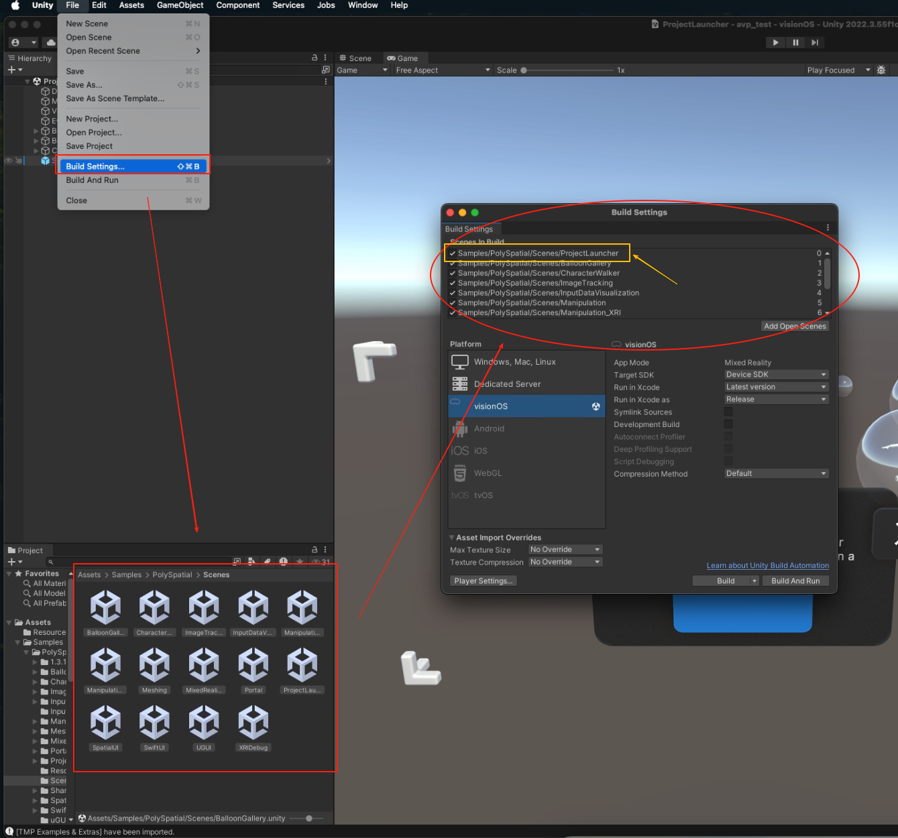Click the Add Open Scenes button
Viewport: 898px width, 838px height.
click(795, 326)
